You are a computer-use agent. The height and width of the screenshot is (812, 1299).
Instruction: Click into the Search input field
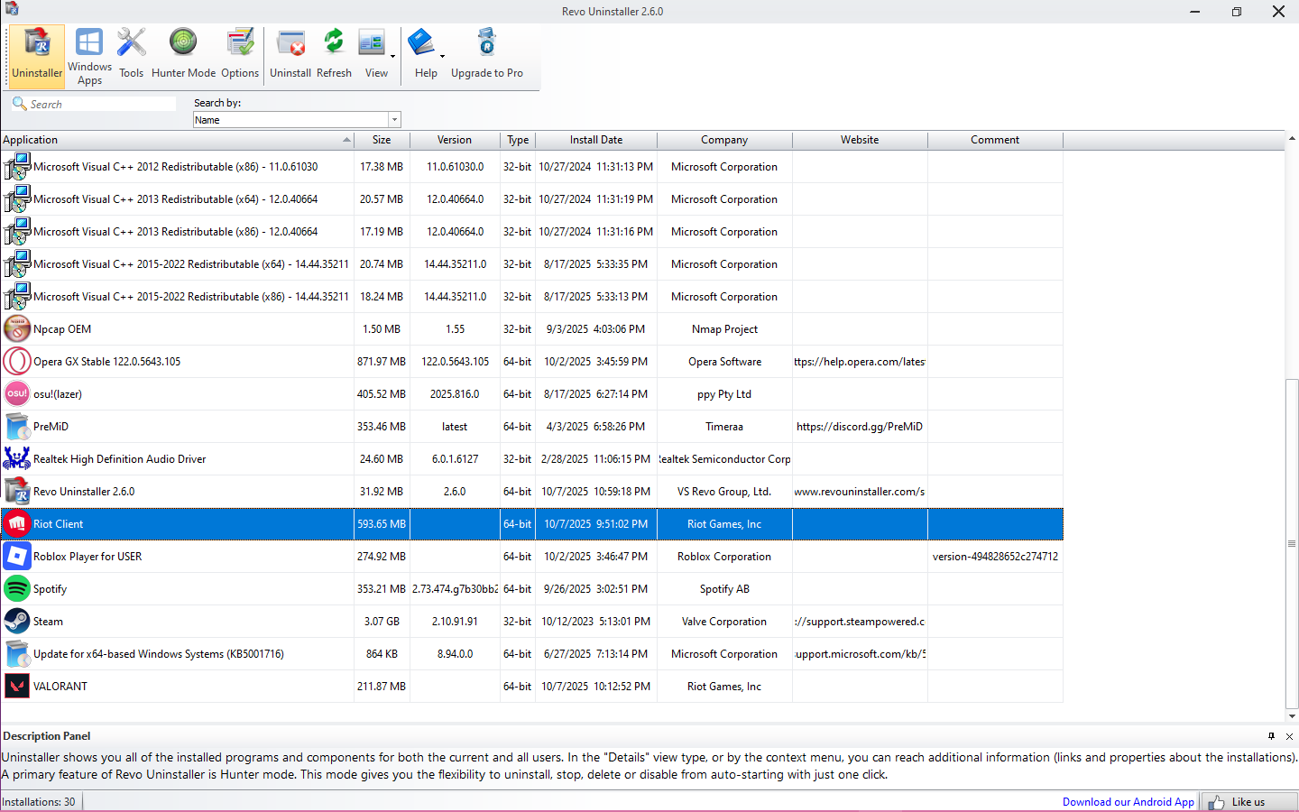pyautogui.click(x=102, y=104)
